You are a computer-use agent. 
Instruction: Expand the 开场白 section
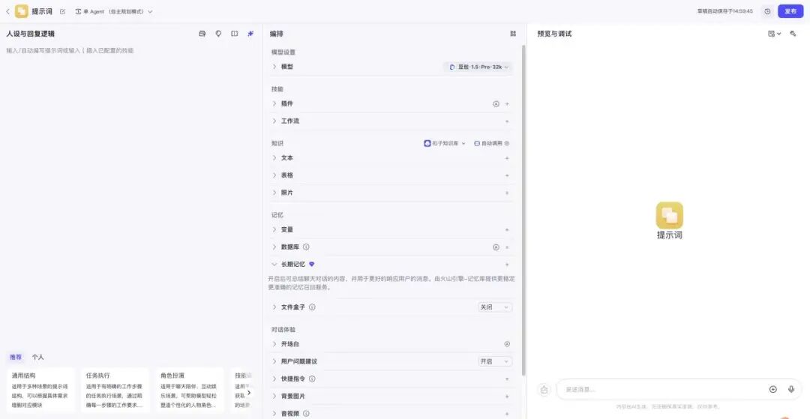click(x=274, y=343)
